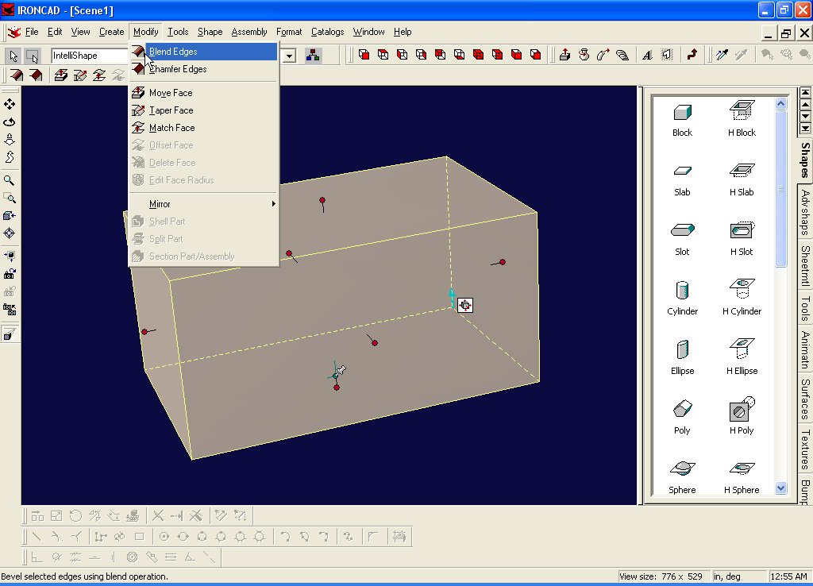The width and height of the screenshot is (813, 586).
Task: Open the Create menu
Action: point(111,32)
